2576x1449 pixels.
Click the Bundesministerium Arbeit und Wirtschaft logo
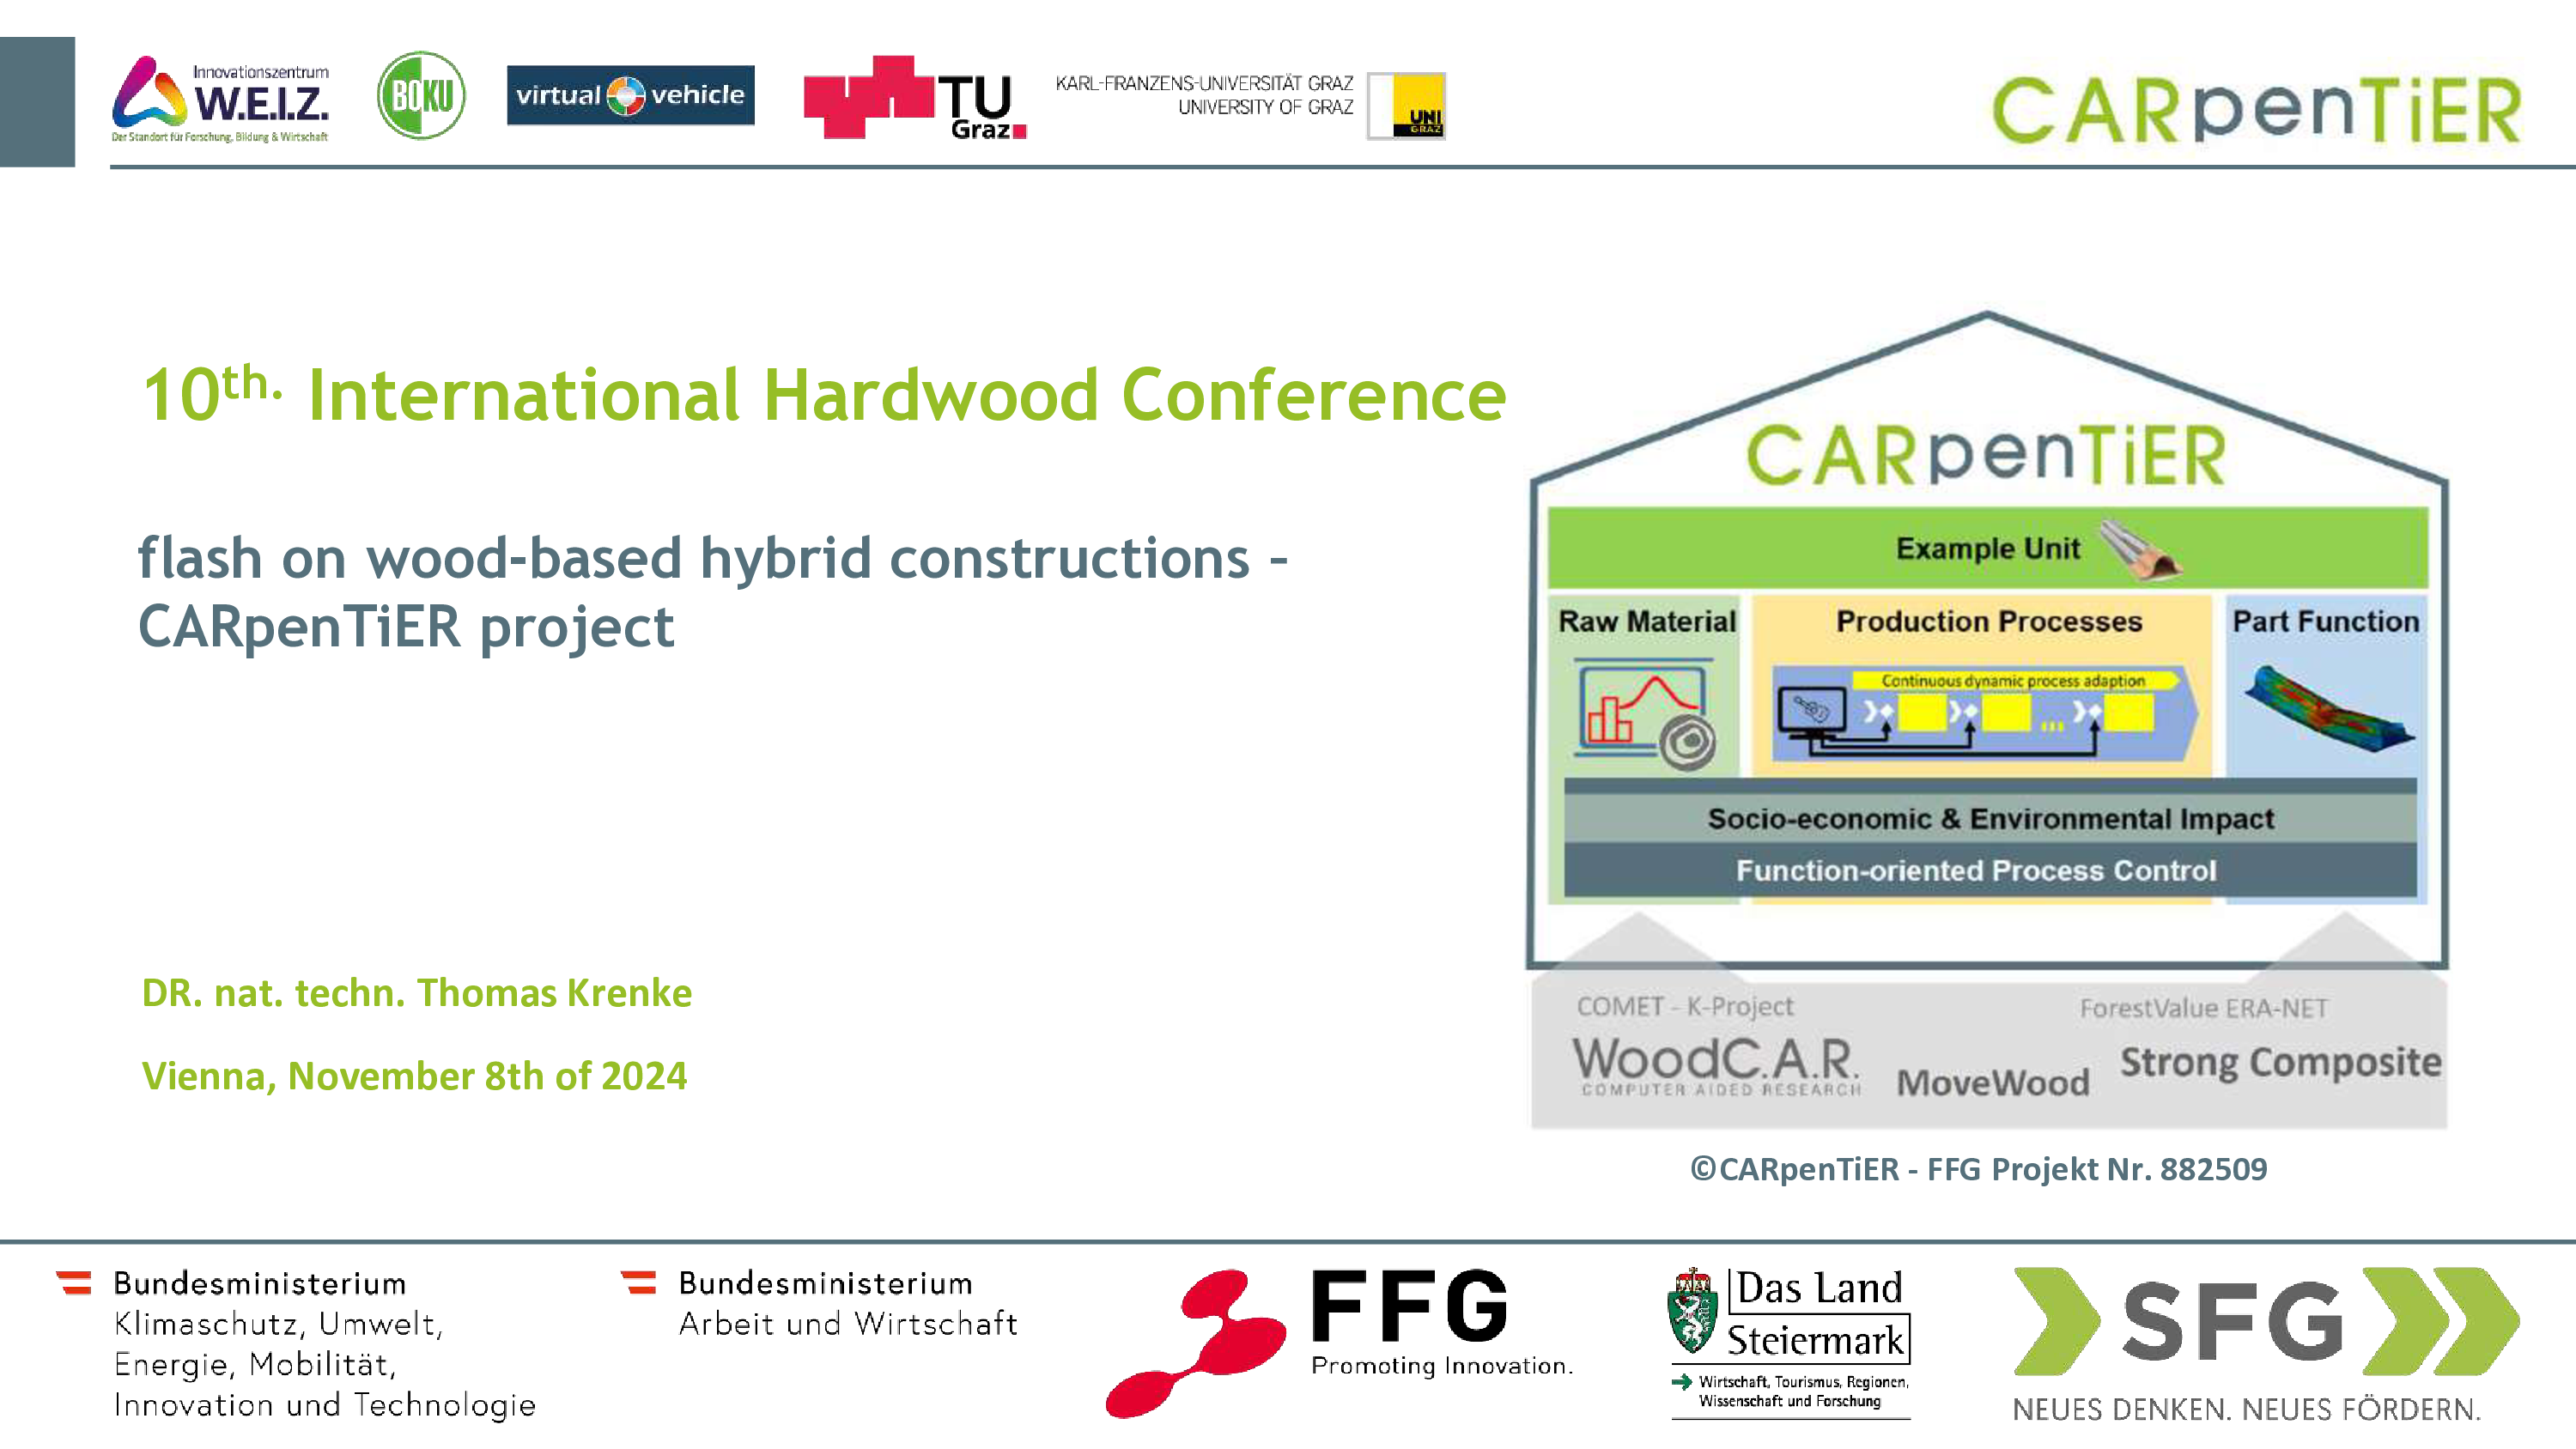click(x=819, y=1304)
